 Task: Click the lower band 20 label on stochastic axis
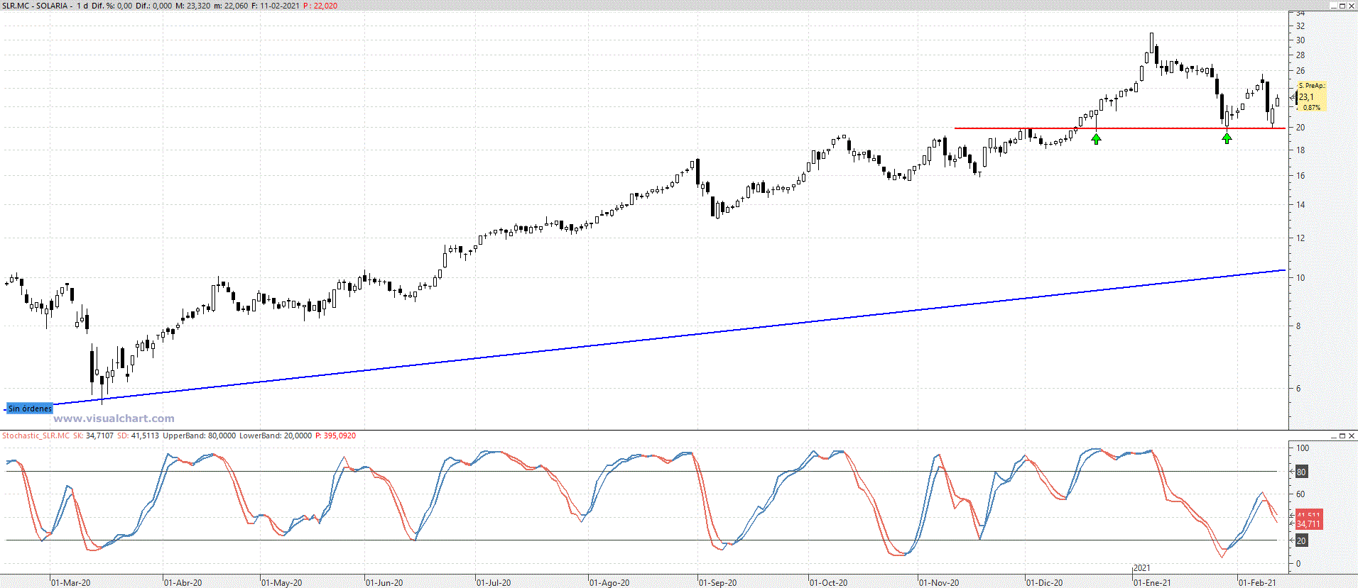[1301, 540]
